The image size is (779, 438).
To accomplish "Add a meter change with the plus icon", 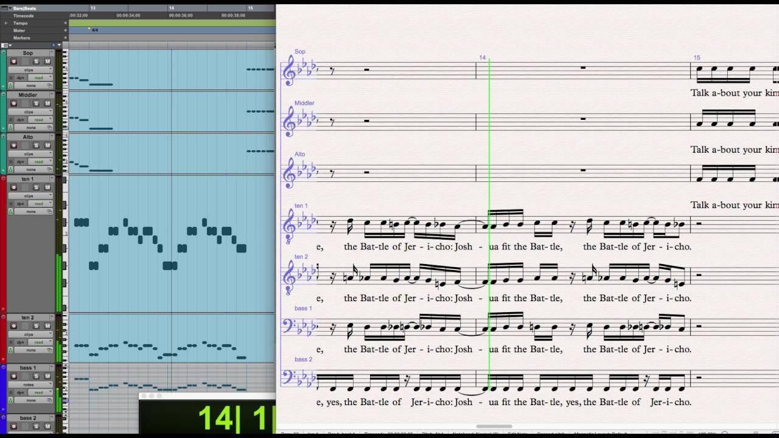I will (x=66, y=30).
